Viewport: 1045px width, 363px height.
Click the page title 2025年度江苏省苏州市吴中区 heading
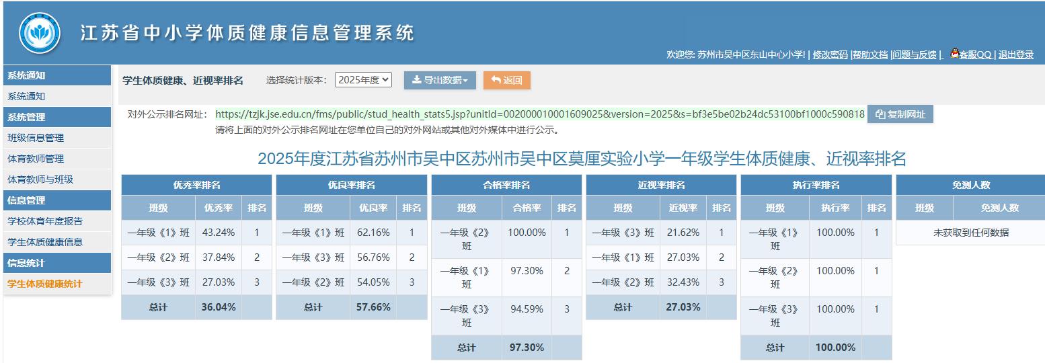click(582, 159)
